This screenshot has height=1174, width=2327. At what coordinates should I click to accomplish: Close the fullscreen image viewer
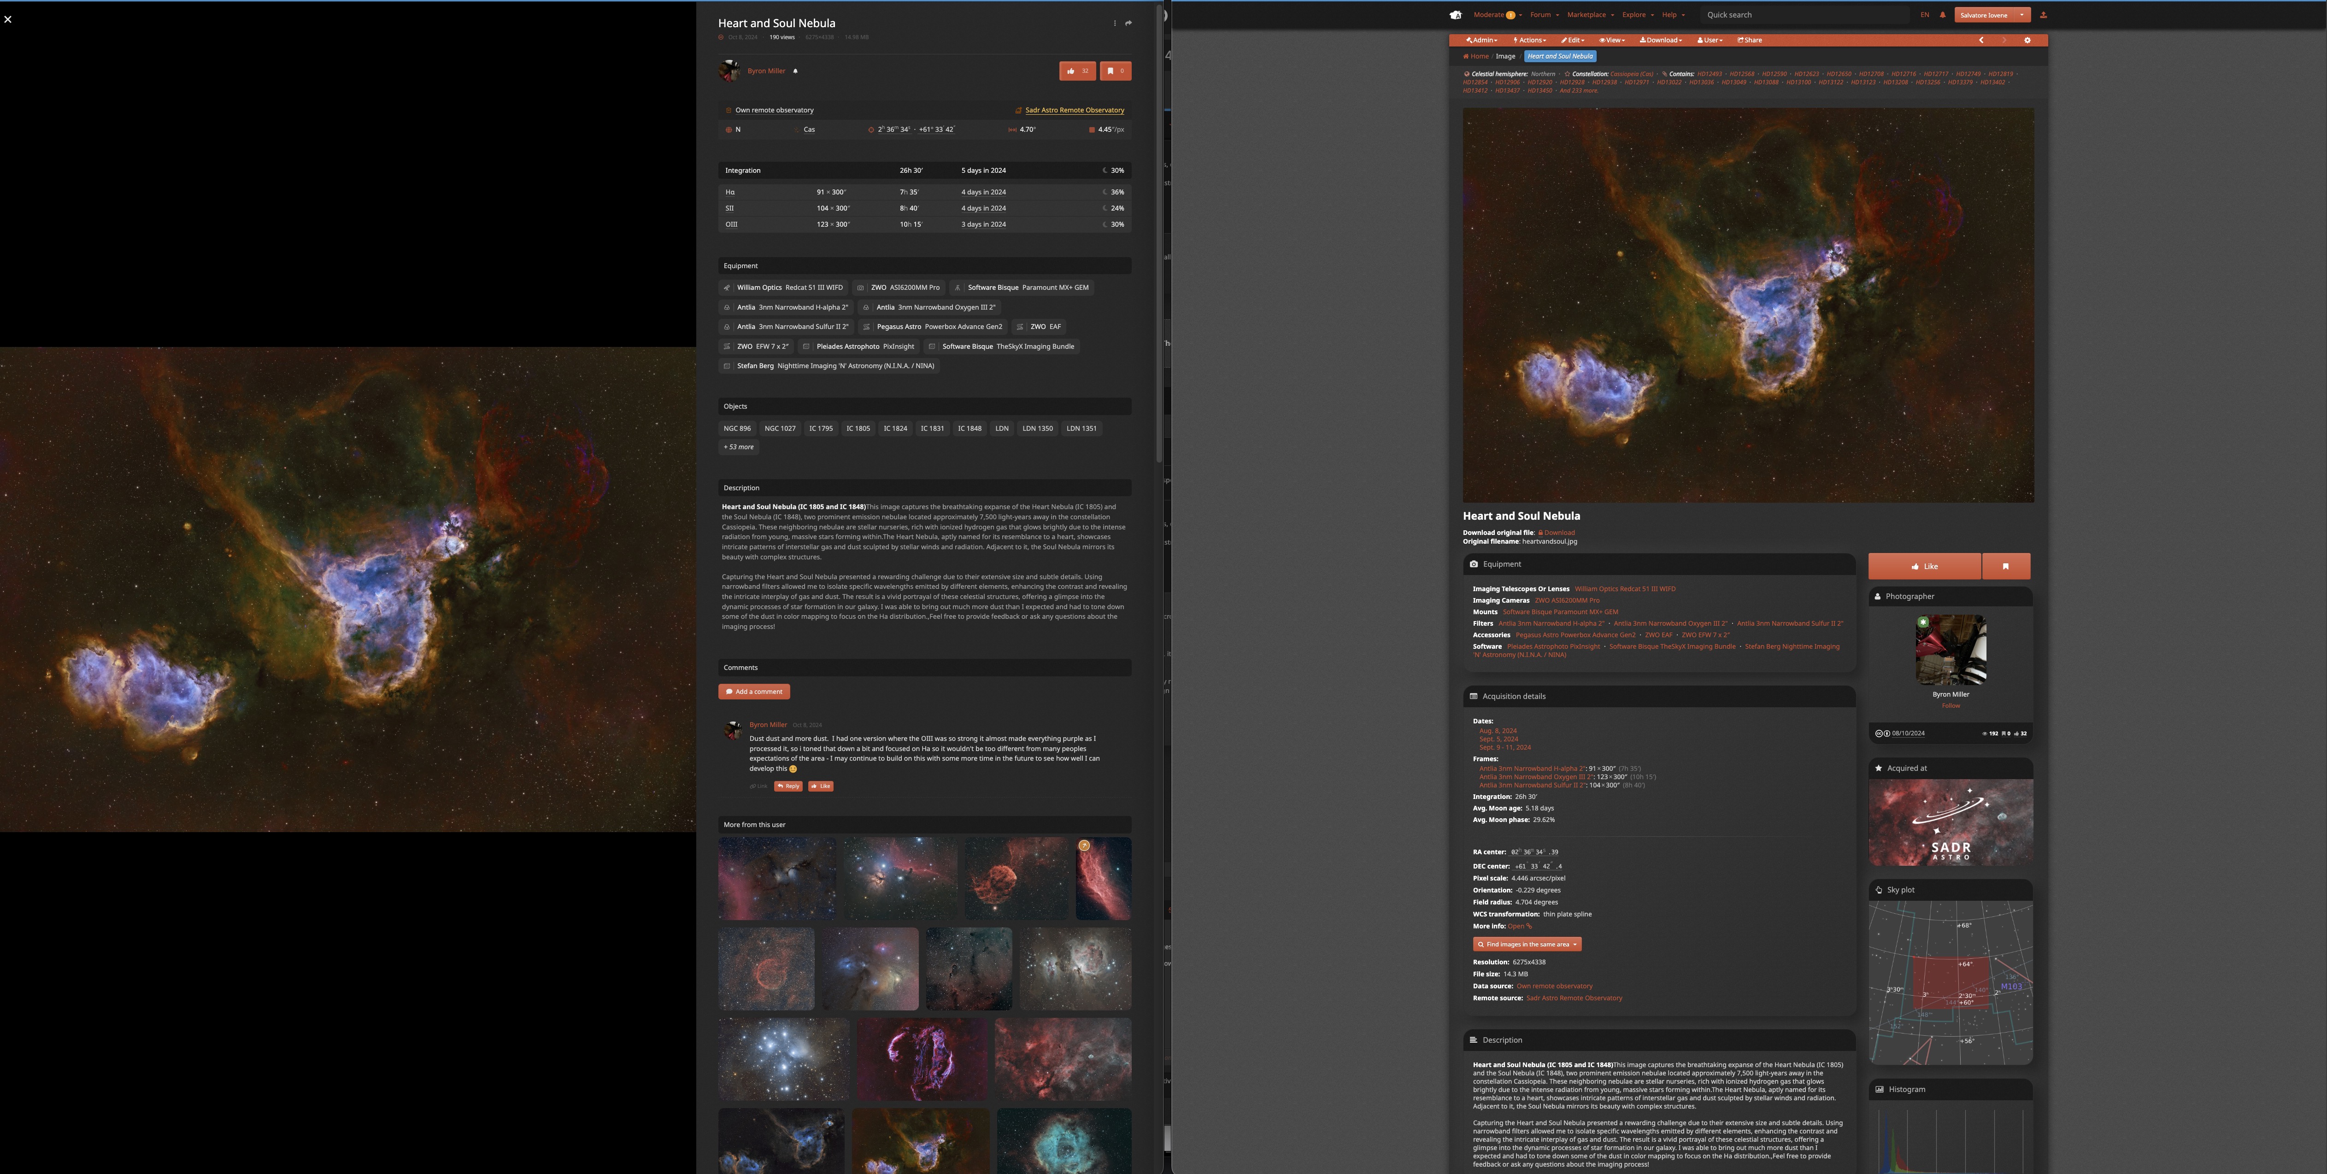pyautogui.click(x=7, y=19)
